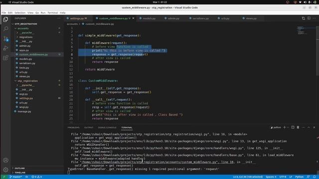Change Python language mode in status bar
Screen dimensions: 319x179
299,177
